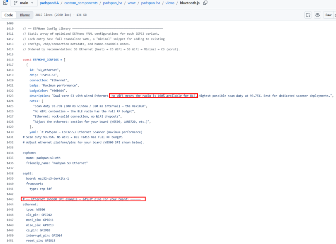Switch to the Blame view tab

[25, 15]
